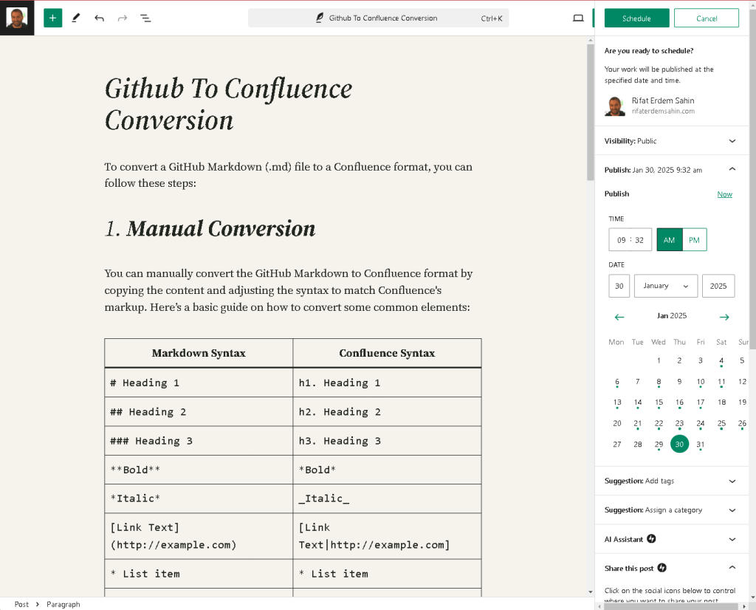756x610 pixels.
Task: Expand the Suggestion: Assign a category section
Action: pyautogui.click(x=671, y=510)
